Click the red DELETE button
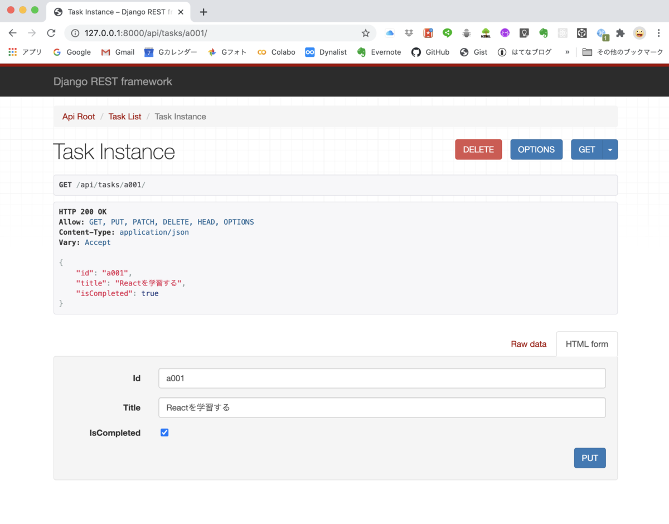Viewport: 669px width, 524px height. (478, 149)
